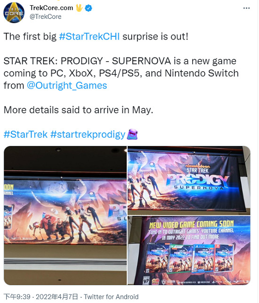259x303 pixels.
Task: Click the TrekCore.com display name
Action: (51, 8)
